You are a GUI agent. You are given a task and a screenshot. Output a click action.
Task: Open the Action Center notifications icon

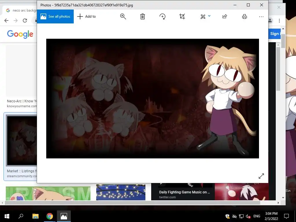(286, 216)
